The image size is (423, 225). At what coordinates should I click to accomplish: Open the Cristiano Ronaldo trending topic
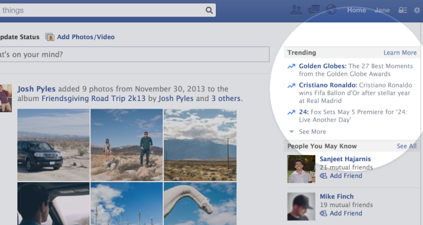click(328, 85)
